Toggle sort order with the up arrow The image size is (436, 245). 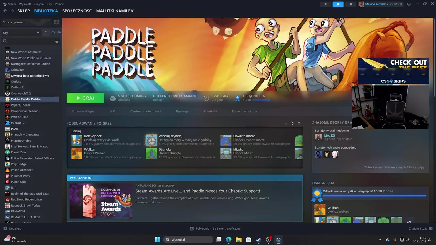(x=46, y=33)
